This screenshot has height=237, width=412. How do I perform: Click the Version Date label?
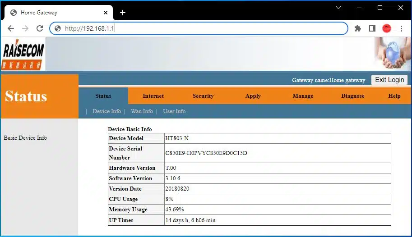[x=125, y=189]
